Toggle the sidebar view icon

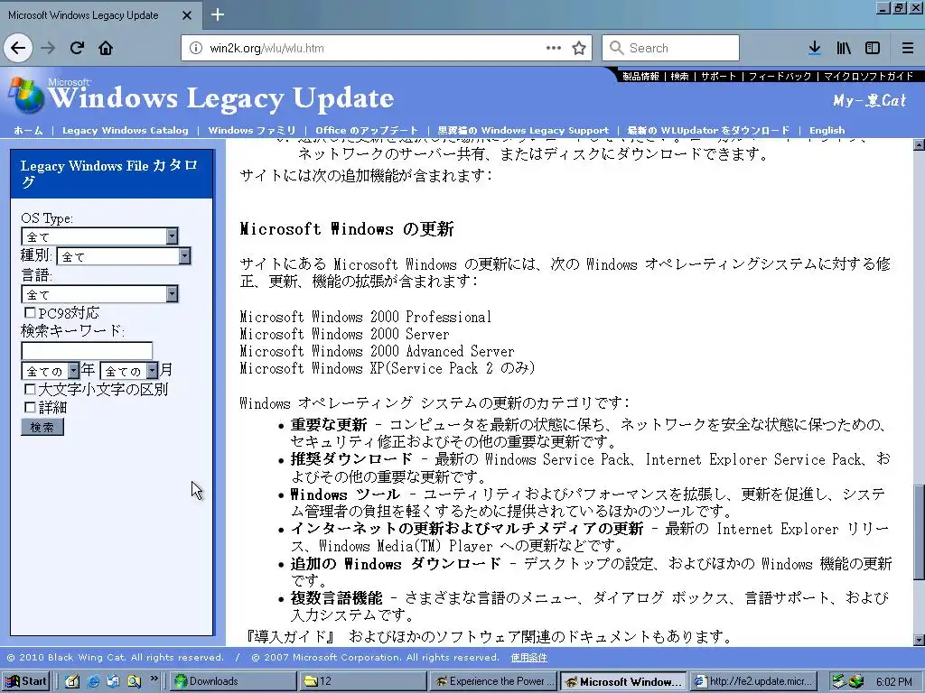click(873, 48)
